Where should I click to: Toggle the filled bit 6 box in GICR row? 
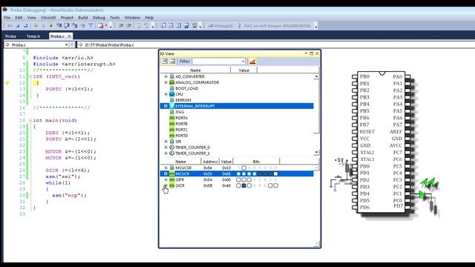coord(243,185)
